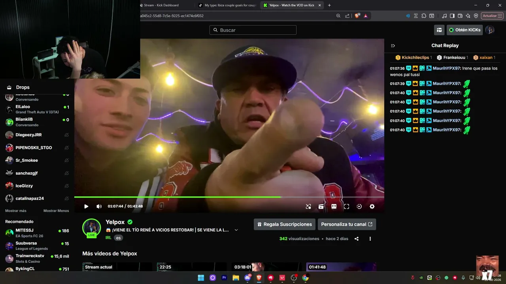Click Regala Suscripciones button
Image resolution: width=506 pixels, height=284 pixels.
point(285,224)
